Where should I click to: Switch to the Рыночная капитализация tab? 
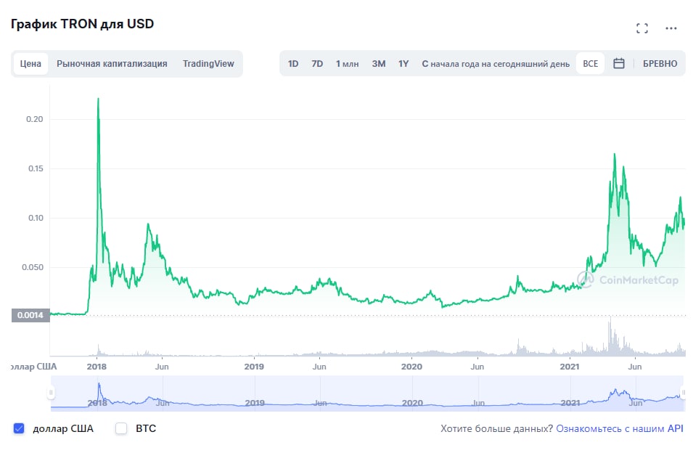112,64
